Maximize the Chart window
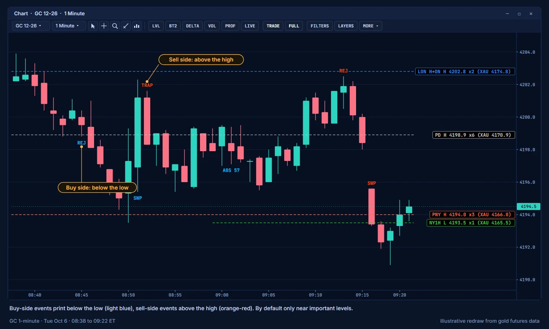Screen dimensions: 549x329 pos(519,14)
